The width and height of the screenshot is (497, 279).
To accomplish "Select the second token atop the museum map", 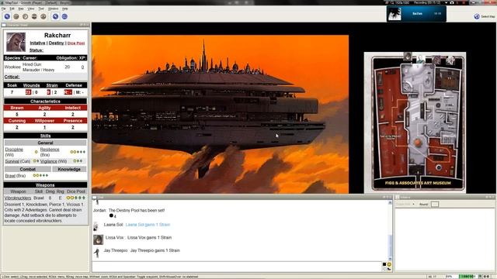I will [x=421, y=59].
